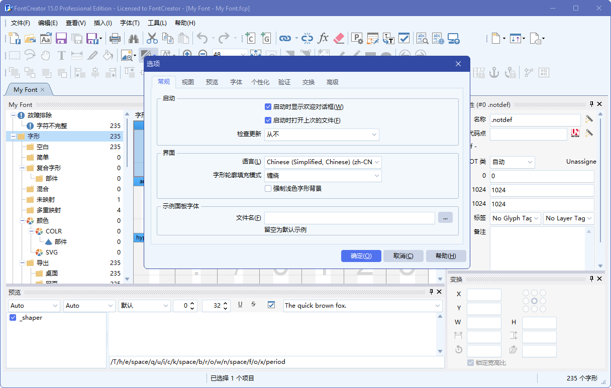Open the print tool

114,38
